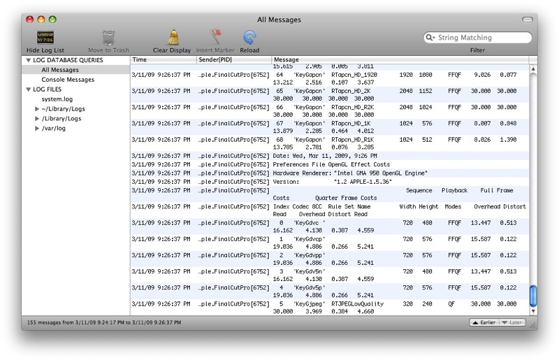Select the row with 'KeyGdv5n'
This screenshot has width=559, height=360.
330,275
